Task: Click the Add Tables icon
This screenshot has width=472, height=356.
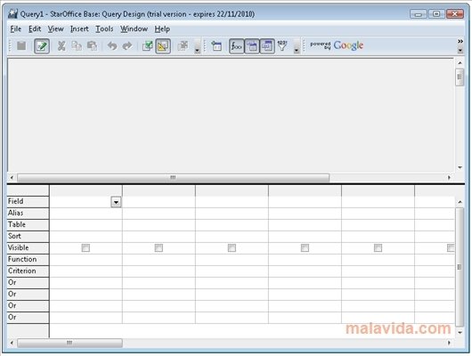Action: pyautogui.click(x=216, y=45)
